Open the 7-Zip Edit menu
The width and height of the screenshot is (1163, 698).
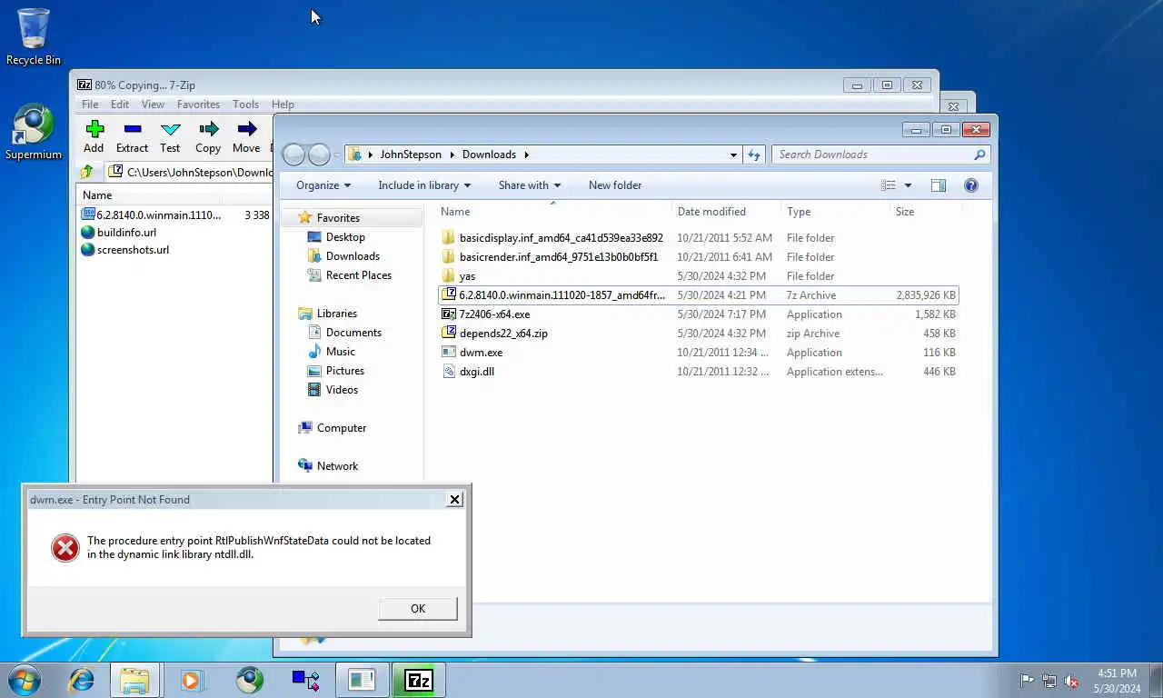click(120, 105)
